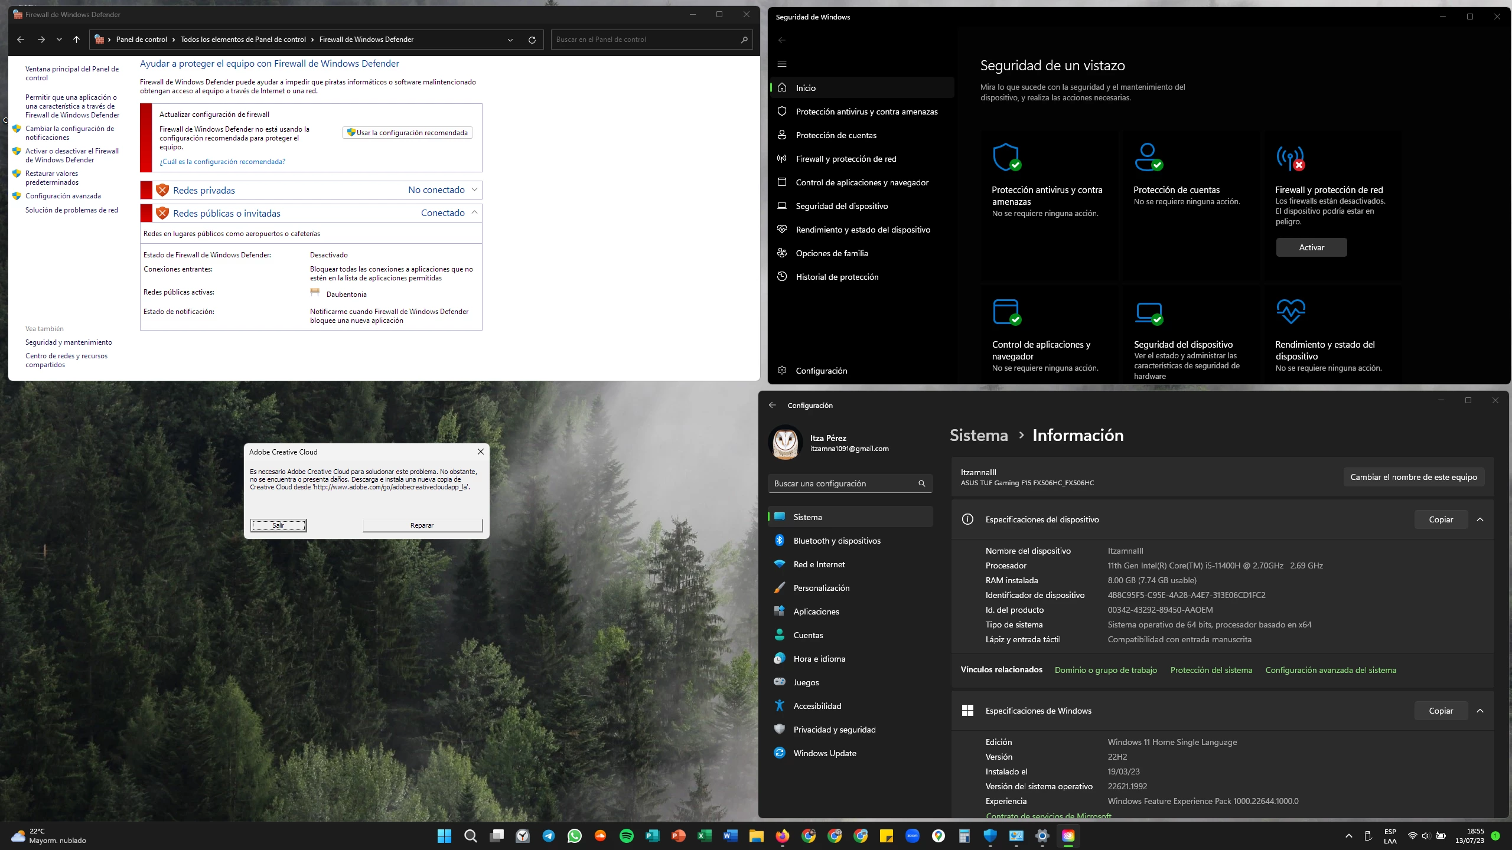1512x850 pixels.
Task: Click Reparar in Adobe Creative Cloud dialog
Action: [x=422, y=525]
